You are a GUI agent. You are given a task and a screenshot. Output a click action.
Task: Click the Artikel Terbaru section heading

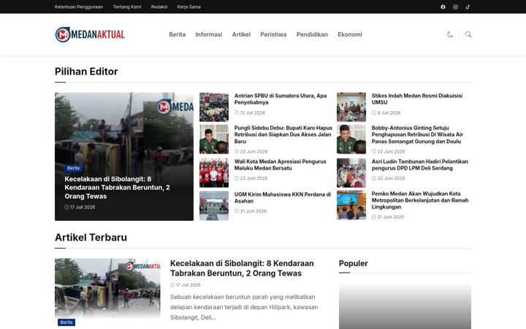91,238
